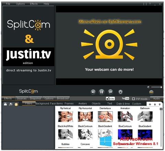Click the More effects on SplitCamera.com text
165x151 pixels.
point(110,22)
